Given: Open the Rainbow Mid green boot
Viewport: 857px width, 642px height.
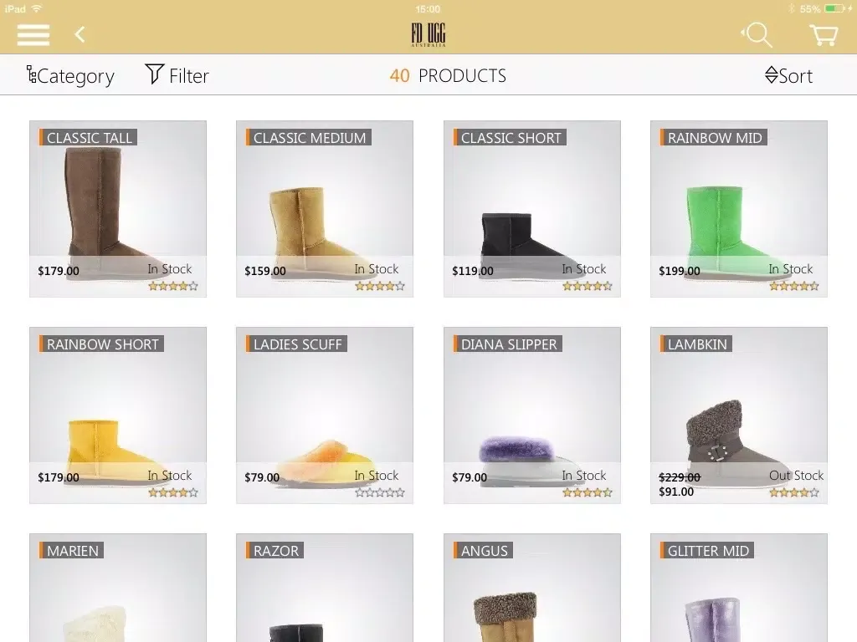Looking at the screenshot, I should coord(739,209).
